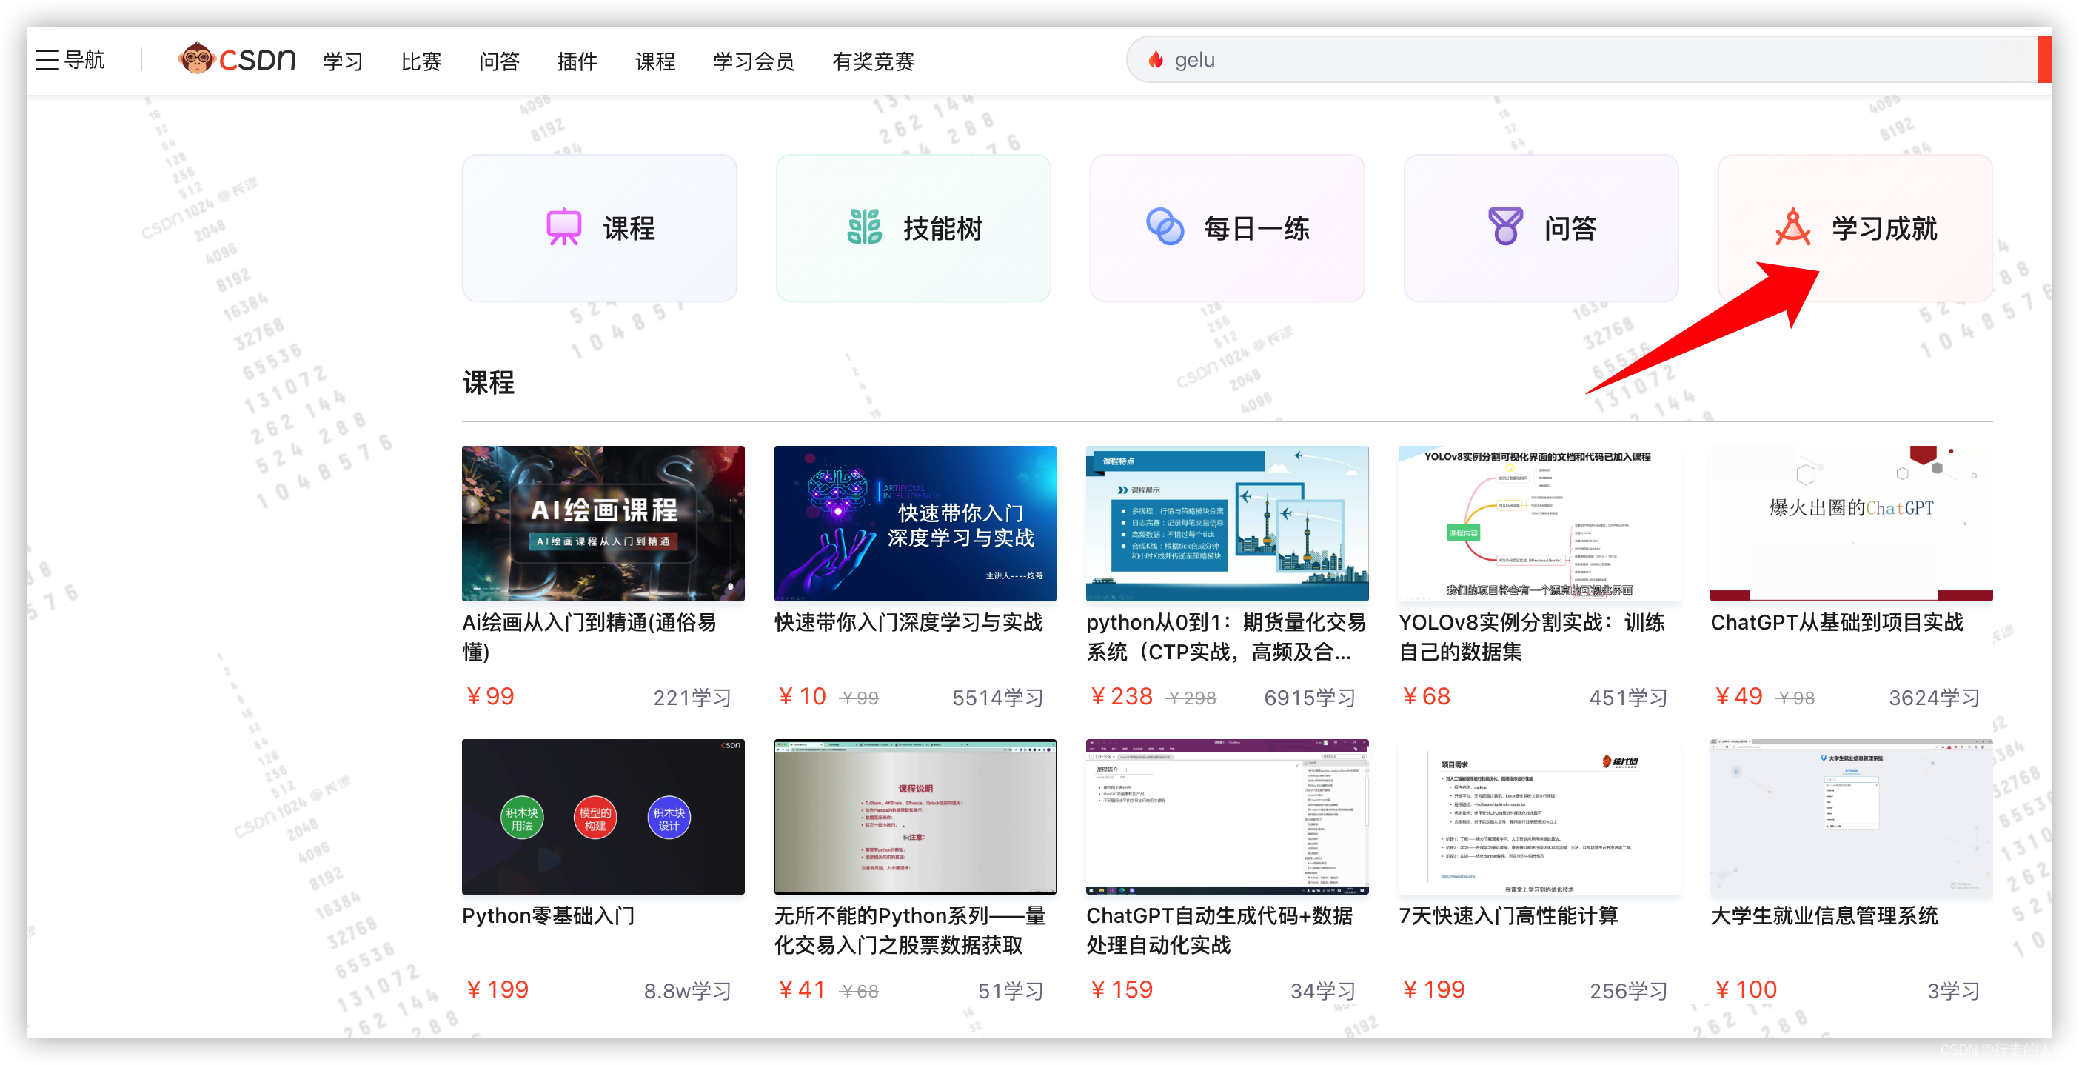Click the red 学习成就 compass icon
Image resolution: width=2079 pixels, height=1065 pixels.
(1792, 227)
